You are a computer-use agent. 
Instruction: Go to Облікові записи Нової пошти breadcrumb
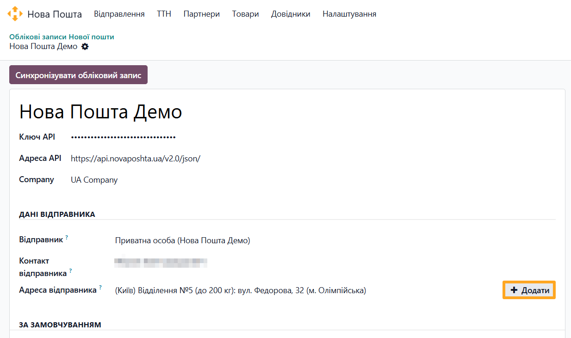62,37
